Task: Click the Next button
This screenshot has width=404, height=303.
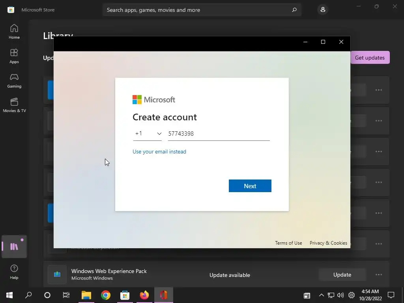Action: click(x=250, y=186)
